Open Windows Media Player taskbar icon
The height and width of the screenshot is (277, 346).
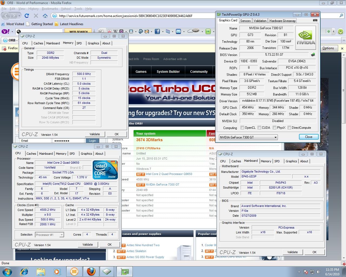pos(57,271)
